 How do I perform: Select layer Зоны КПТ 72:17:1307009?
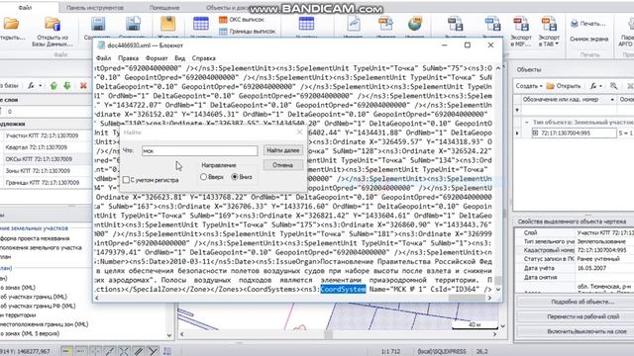(38, 171)
